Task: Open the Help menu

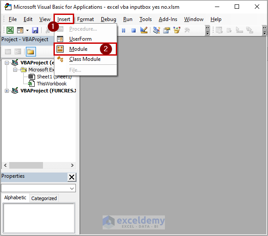Action: 216,19
